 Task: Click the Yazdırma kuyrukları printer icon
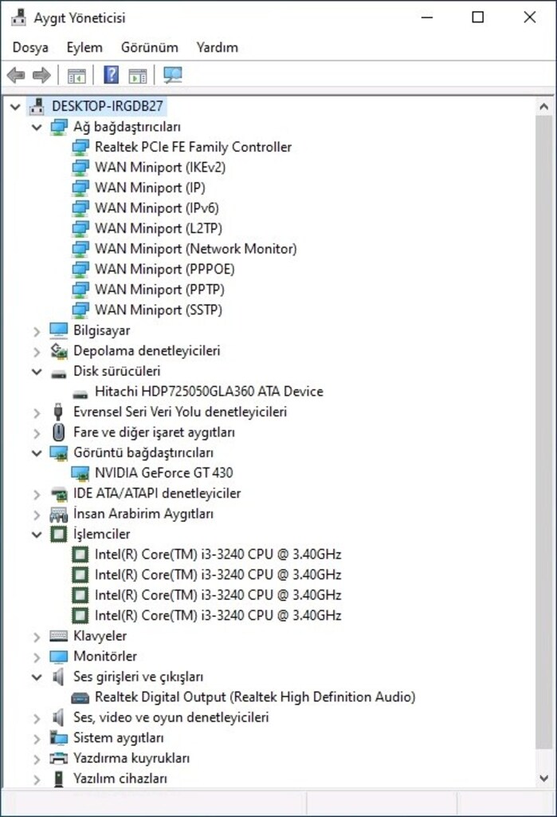[58, 758]
